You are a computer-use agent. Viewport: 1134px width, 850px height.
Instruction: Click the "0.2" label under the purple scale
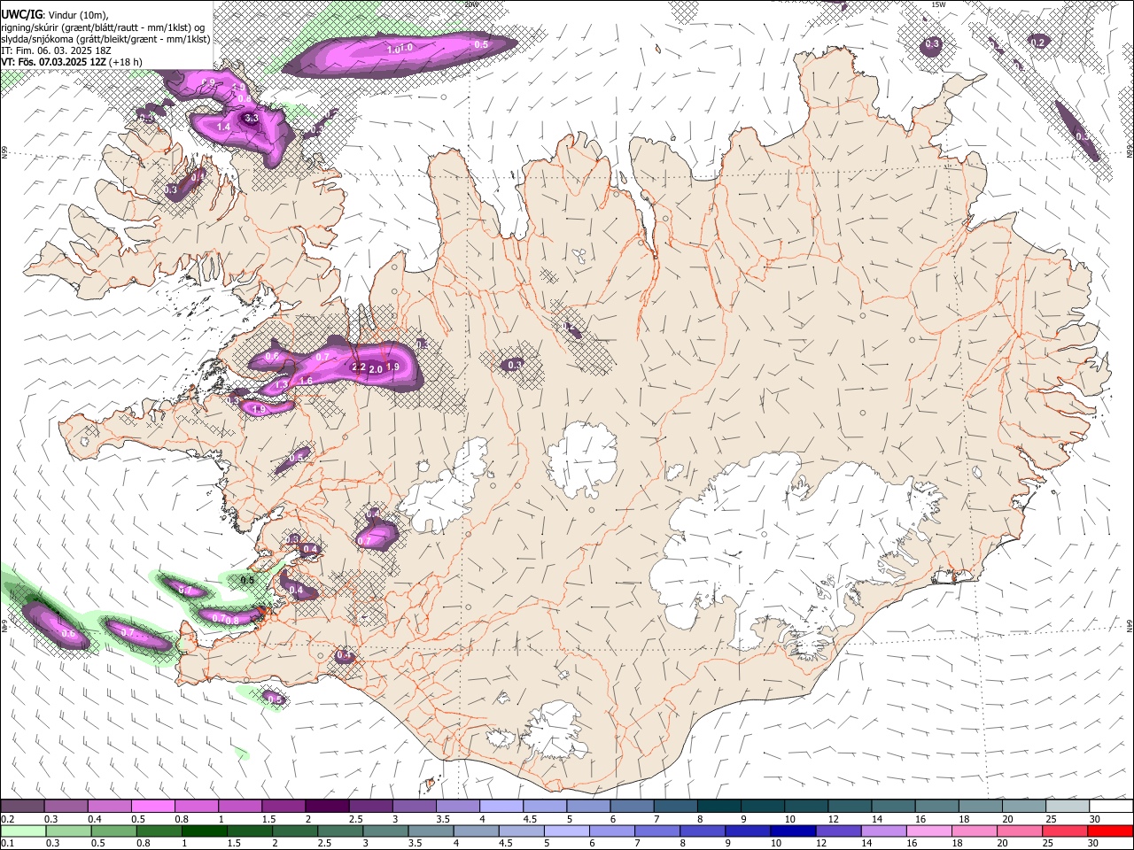7,819
